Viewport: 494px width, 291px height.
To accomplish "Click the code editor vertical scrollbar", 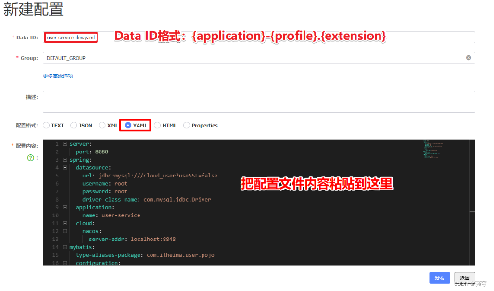I will coord(472,202).
